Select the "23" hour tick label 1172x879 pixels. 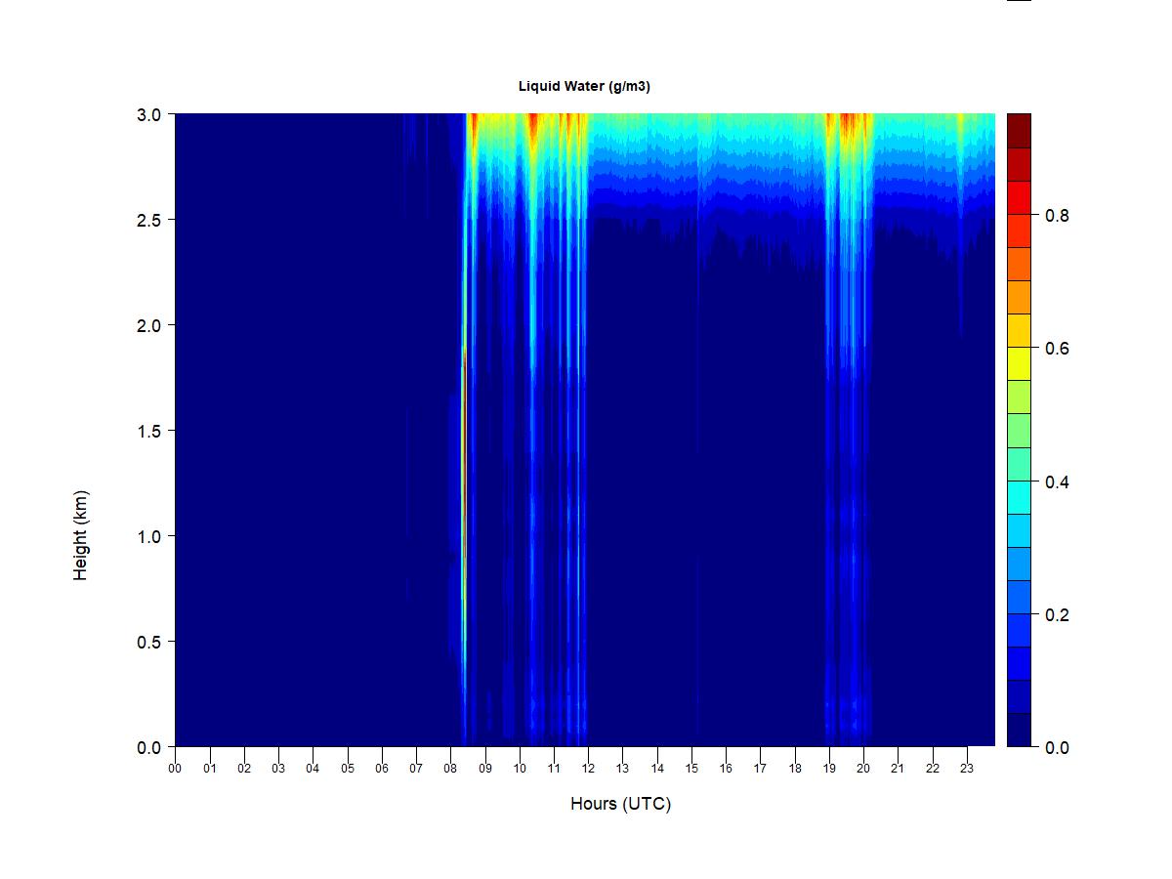(x=967, y=769)
